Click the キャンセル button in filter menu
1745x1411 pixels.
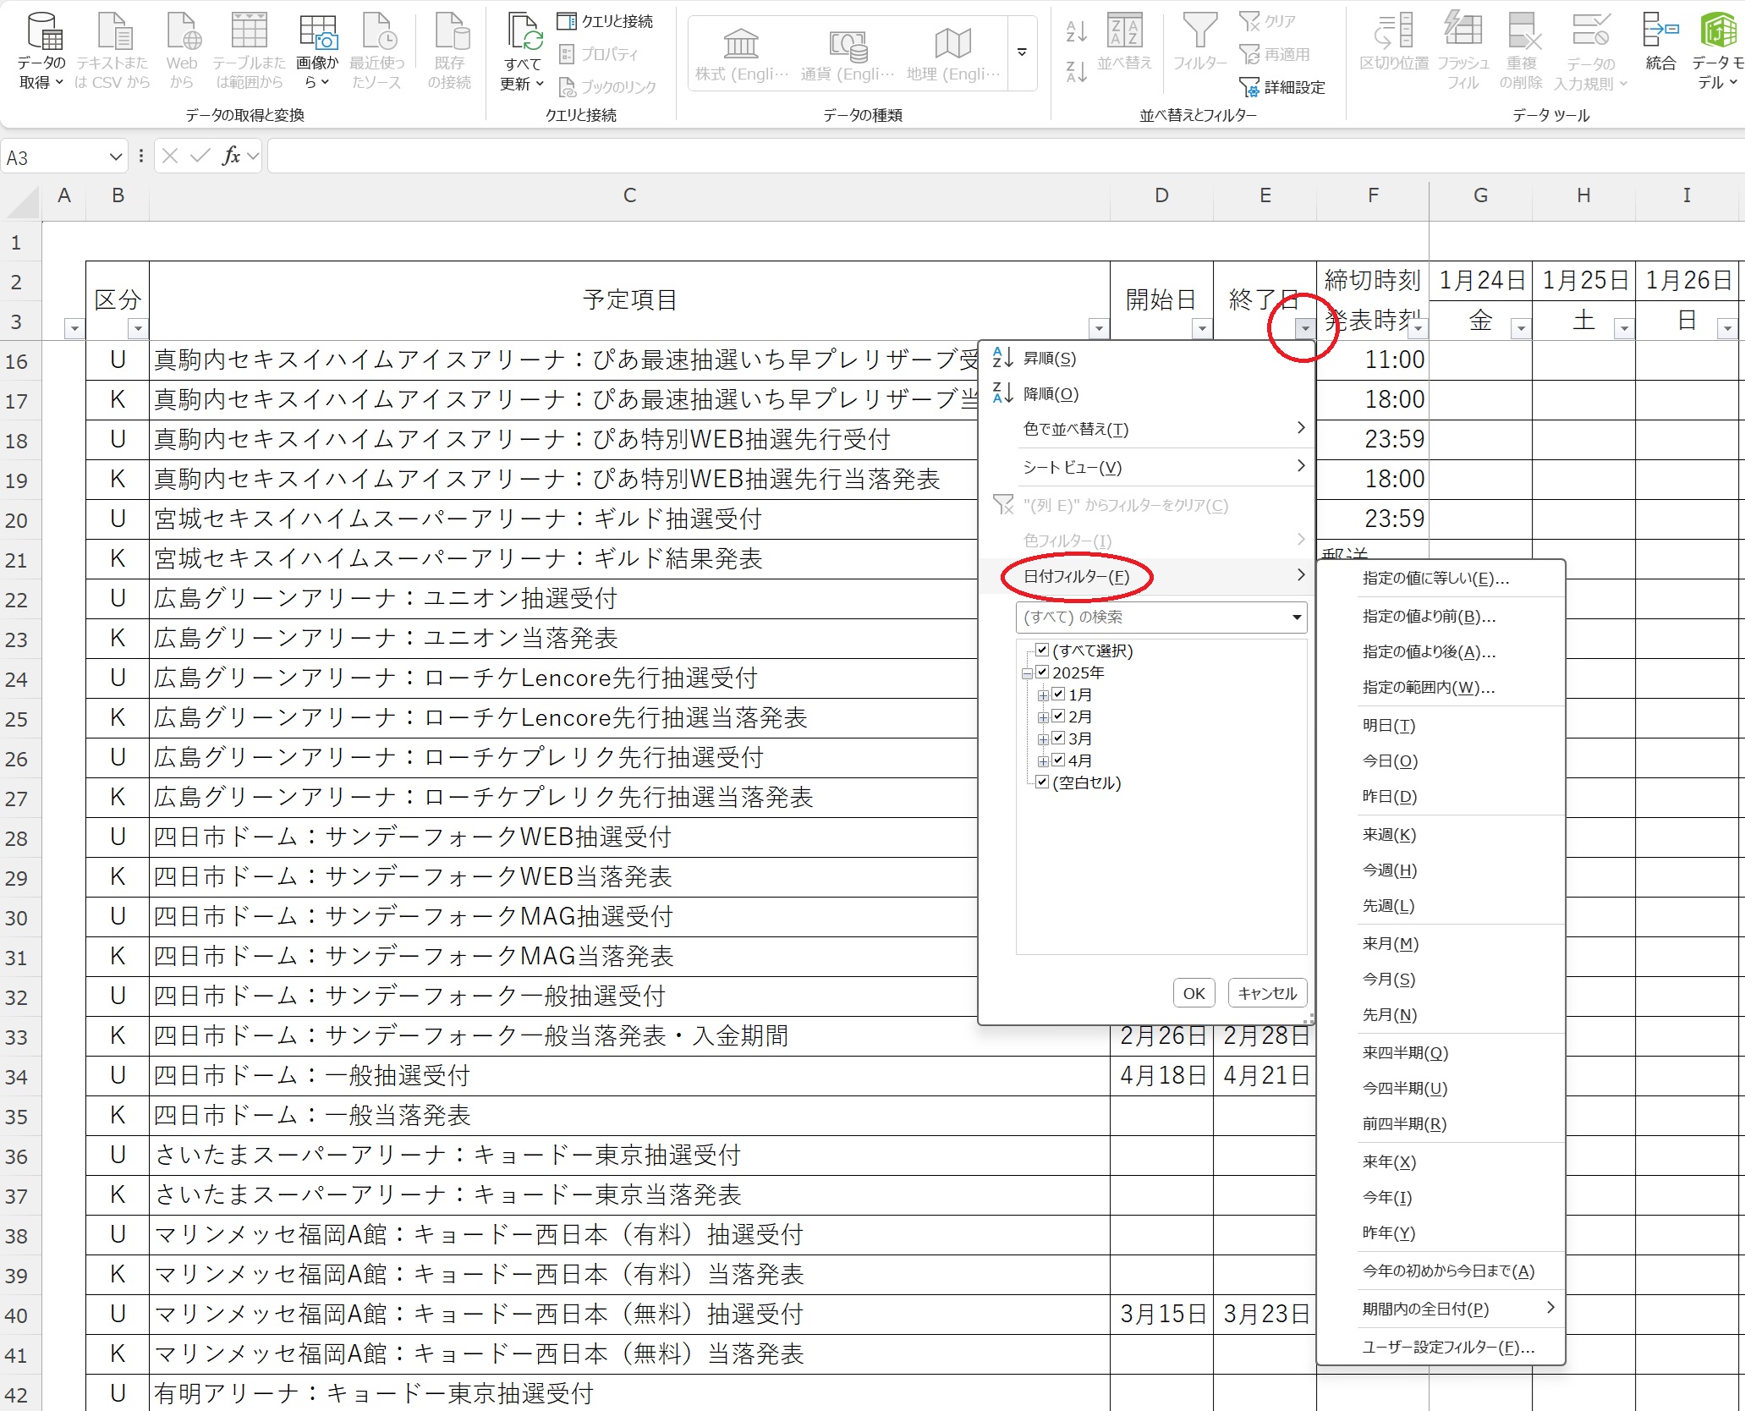1266,993
